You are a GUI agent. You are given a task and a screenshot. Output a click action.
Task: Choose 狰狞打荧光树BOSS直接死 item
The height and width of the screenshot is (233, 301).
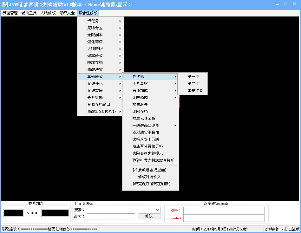tap(150, 160)
